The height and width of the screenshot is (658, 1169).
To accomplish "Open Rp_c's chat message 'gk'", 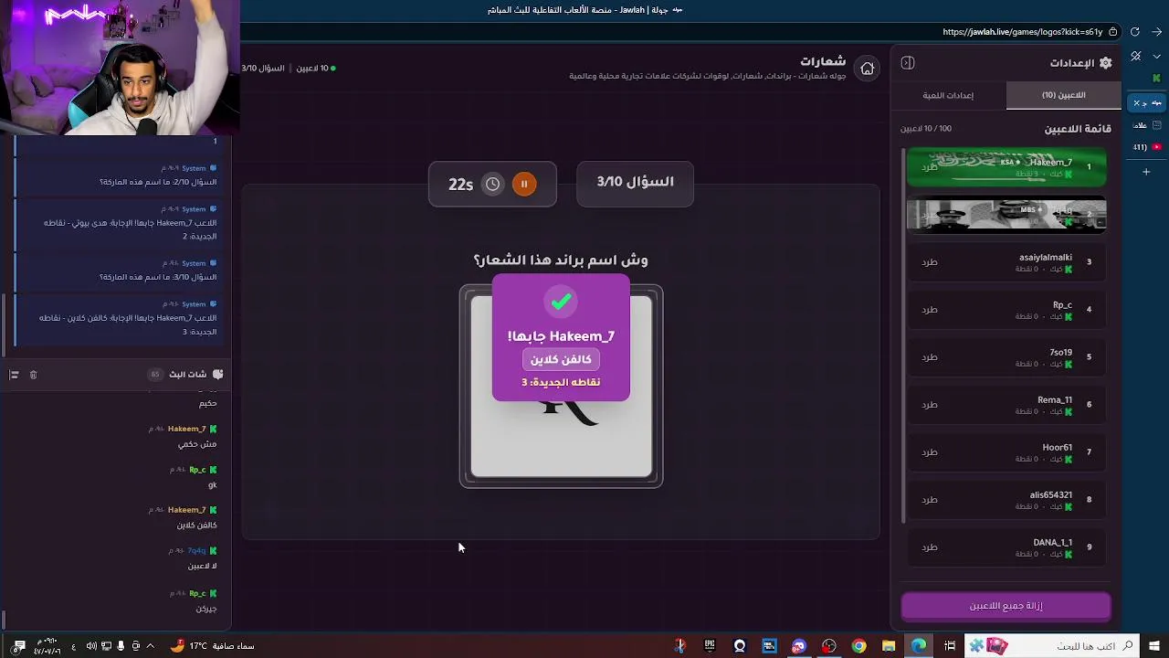I will point(212,484).
